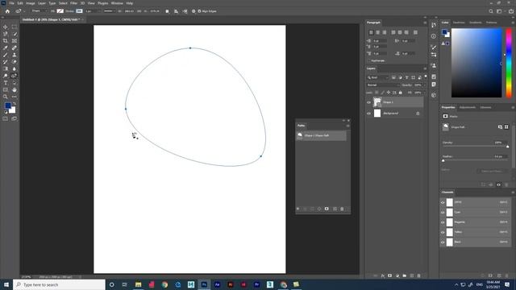Select the Brush tool

pos(6,55)
